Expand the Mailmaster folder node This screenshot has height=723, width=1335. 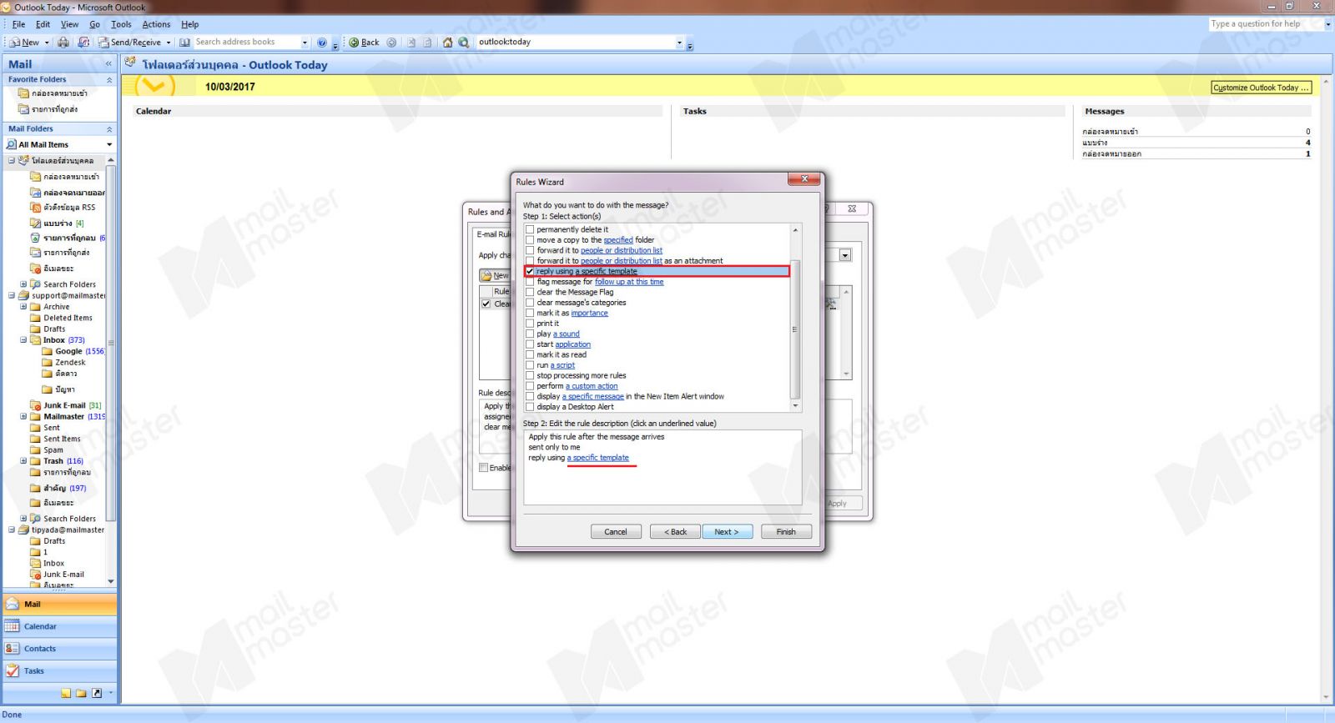click(x=23, y=416)
